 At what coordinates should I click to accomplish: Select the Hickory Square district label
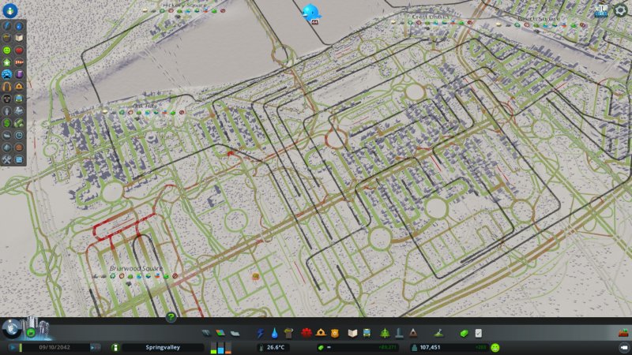(x=184, y=5)
